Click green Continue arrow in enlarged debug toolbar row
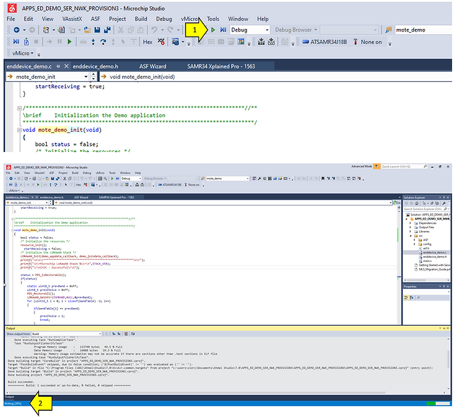Viewport: 456px width, 417px height. 69,42
